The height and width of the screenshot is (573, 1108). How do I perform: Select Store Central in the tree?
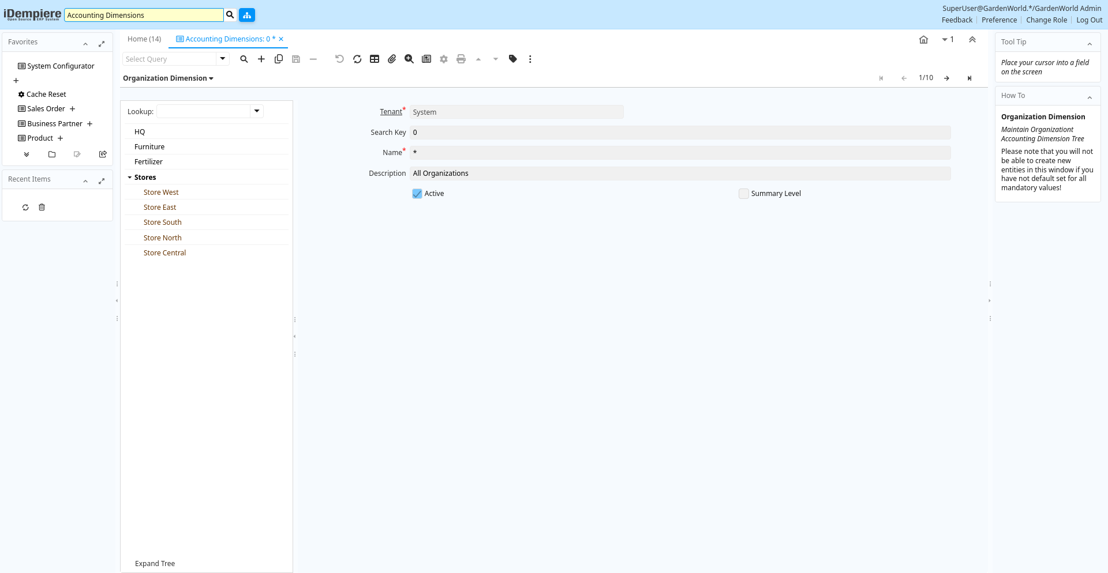point(164,253)
